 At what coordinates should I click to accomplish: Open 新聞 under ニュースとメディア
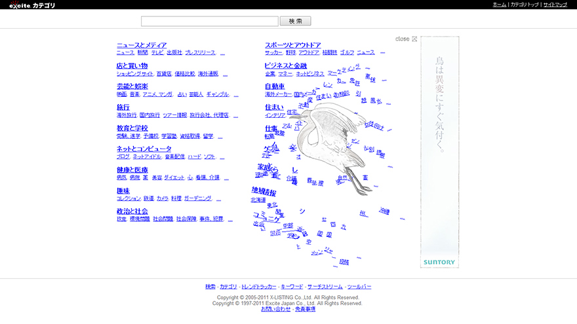142,53
